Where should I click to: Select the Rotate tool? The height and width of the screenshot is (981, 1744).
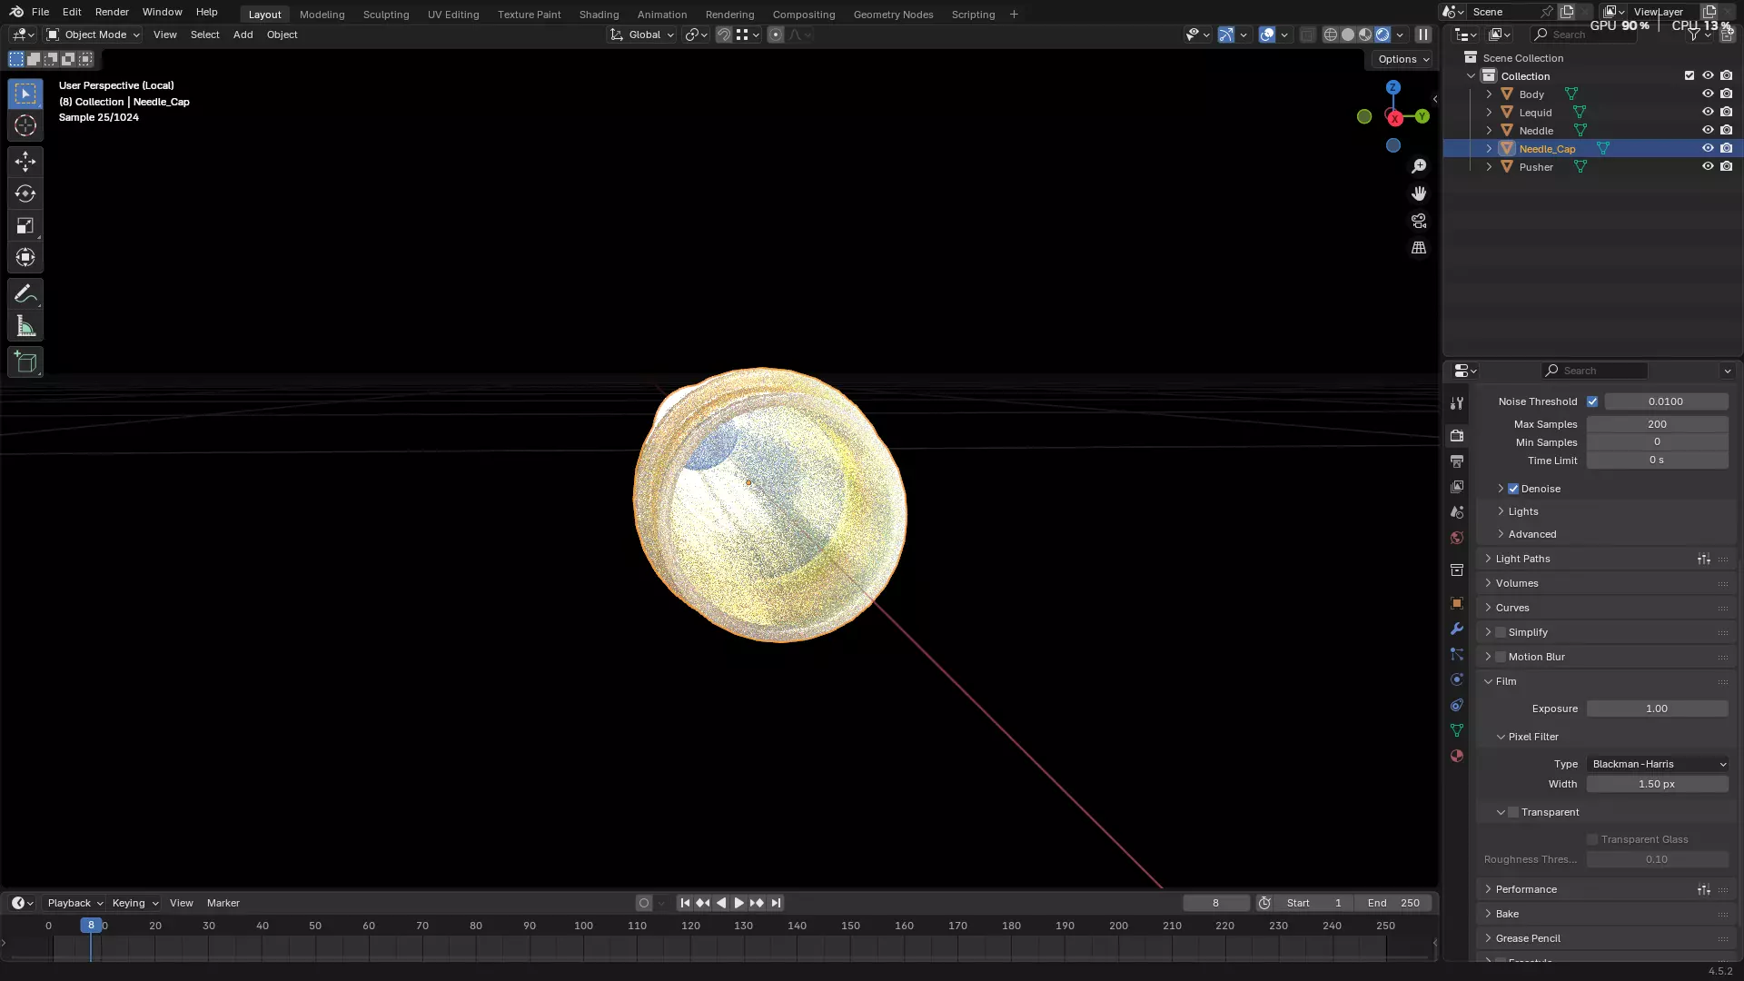[25, 193]
